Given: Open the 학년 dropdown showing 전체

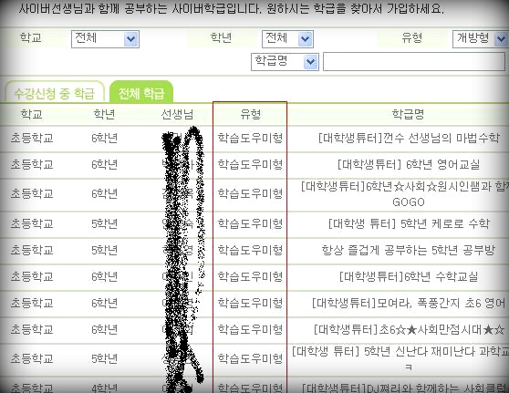Looking at the screenshot, I should tap(287, 39).
